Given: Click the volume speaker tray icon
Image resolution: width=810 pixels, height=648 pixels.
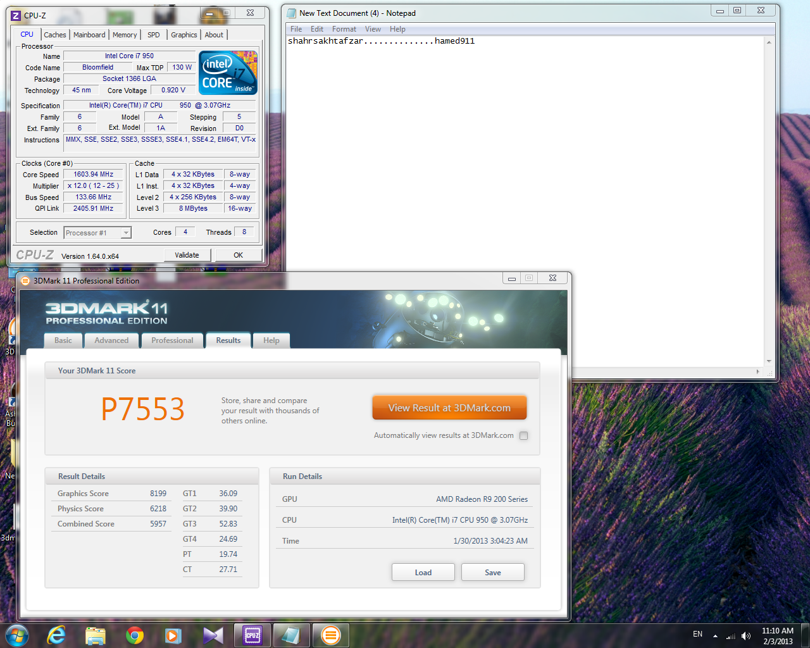Looking at the screenshot, I should point(746,635).
